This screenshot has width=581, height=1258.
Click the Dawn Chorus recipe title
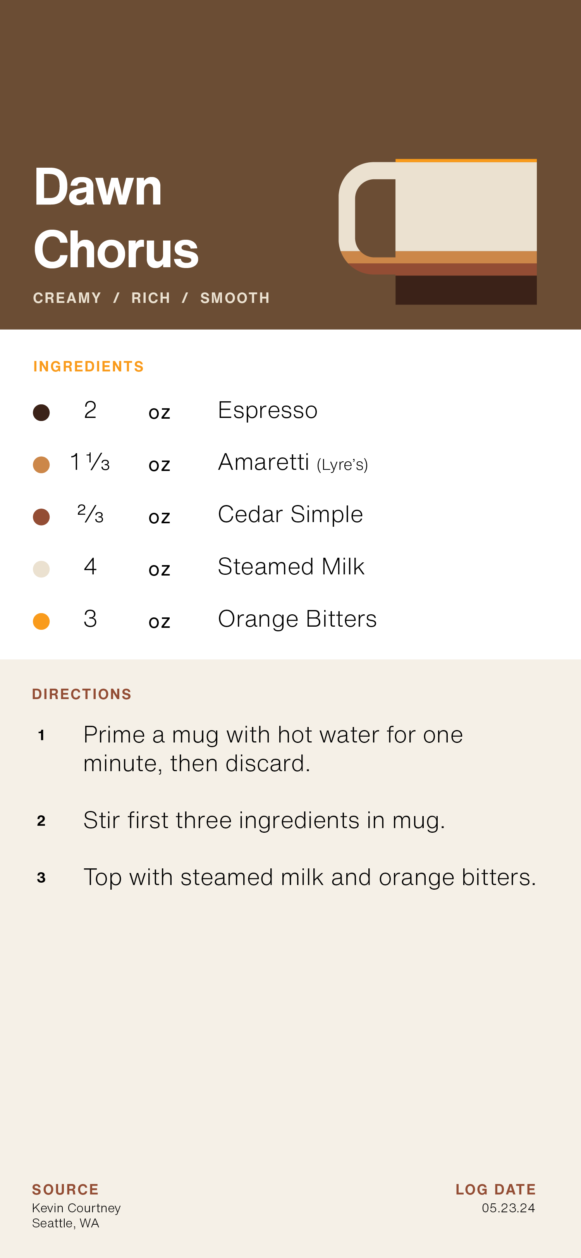click(x=116, y=218)
